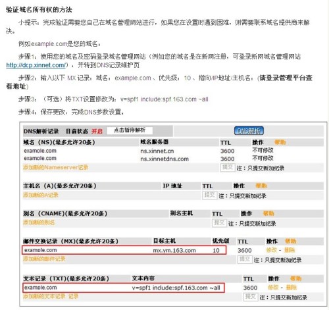Click 不可修改 in the ns.xinnet.cn row
The width and height of the screenshot is (329, 310).
point(263,151)
